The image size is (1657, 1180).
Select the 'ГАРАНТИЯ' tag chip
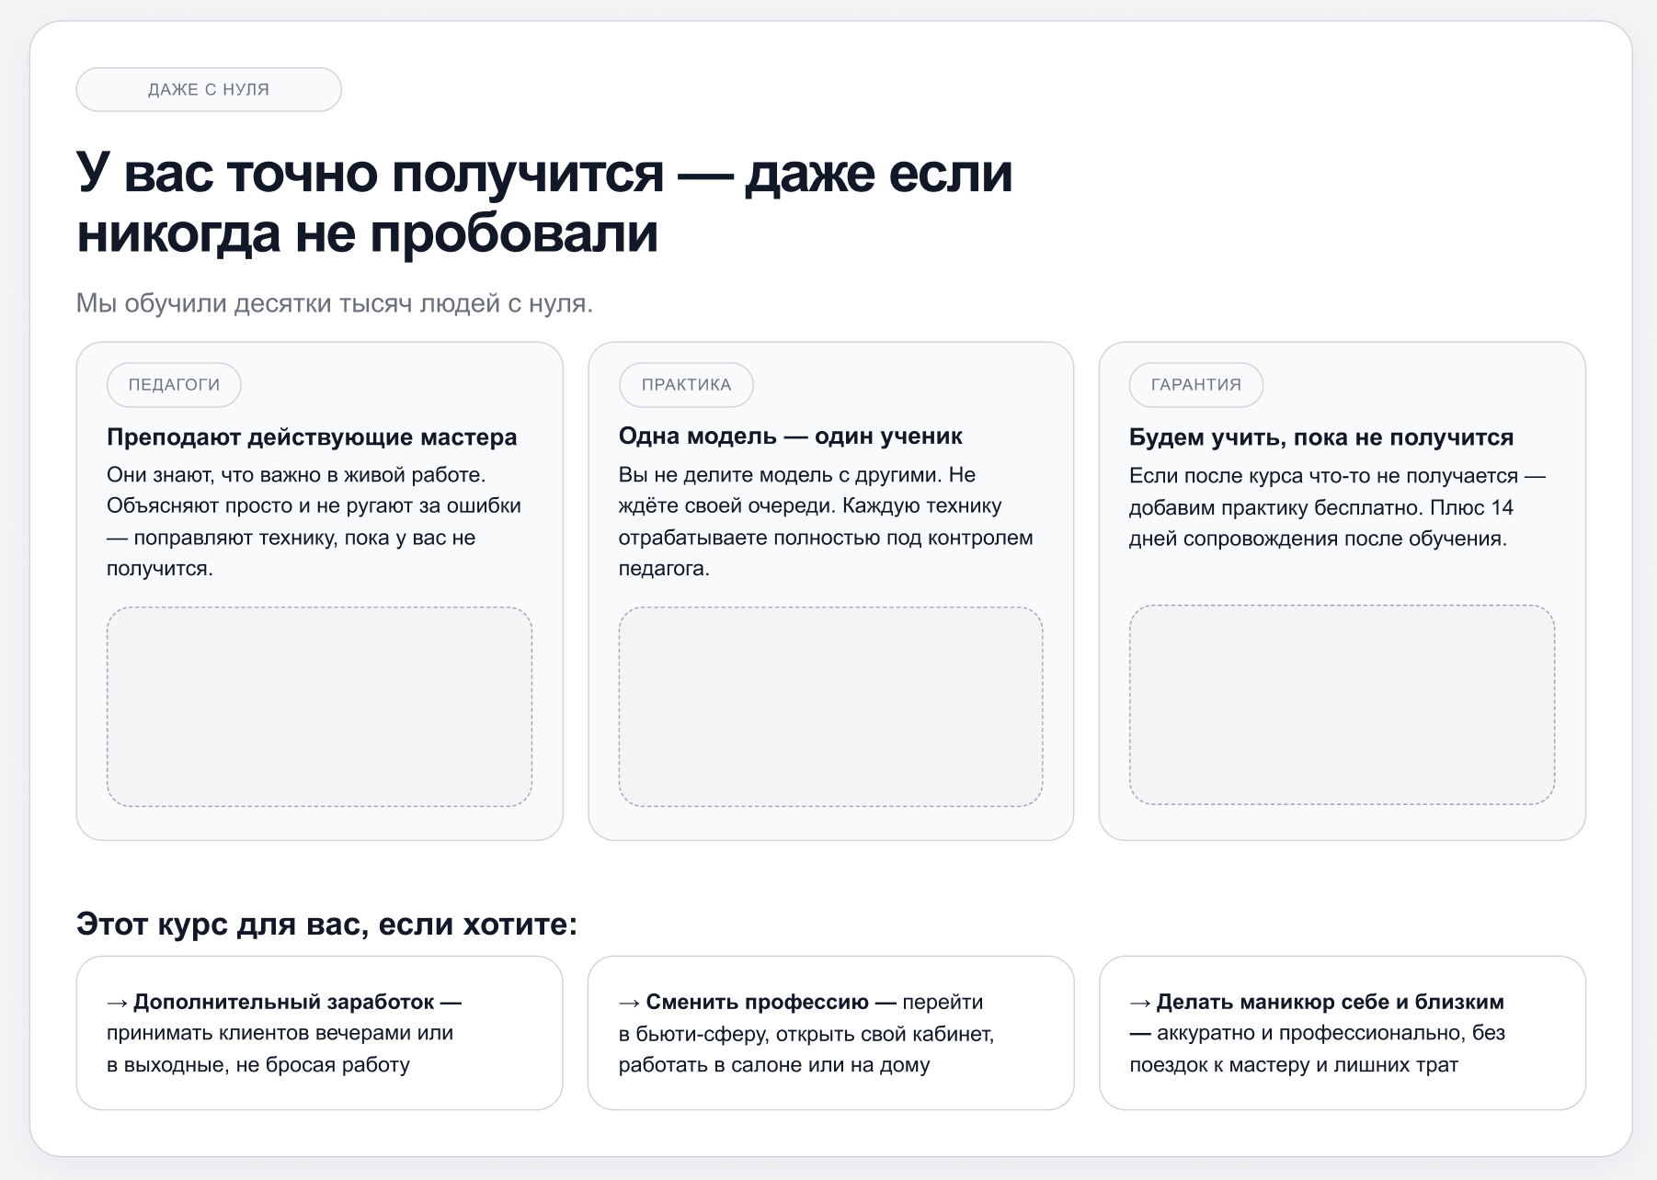[1196, 384]
